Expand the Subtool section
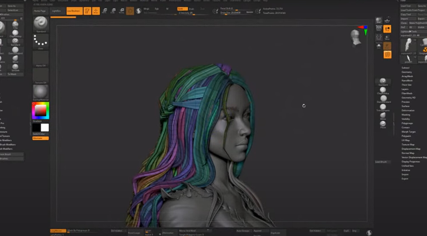427x236 pixels. pyautogui.click(x=405, y=68)
